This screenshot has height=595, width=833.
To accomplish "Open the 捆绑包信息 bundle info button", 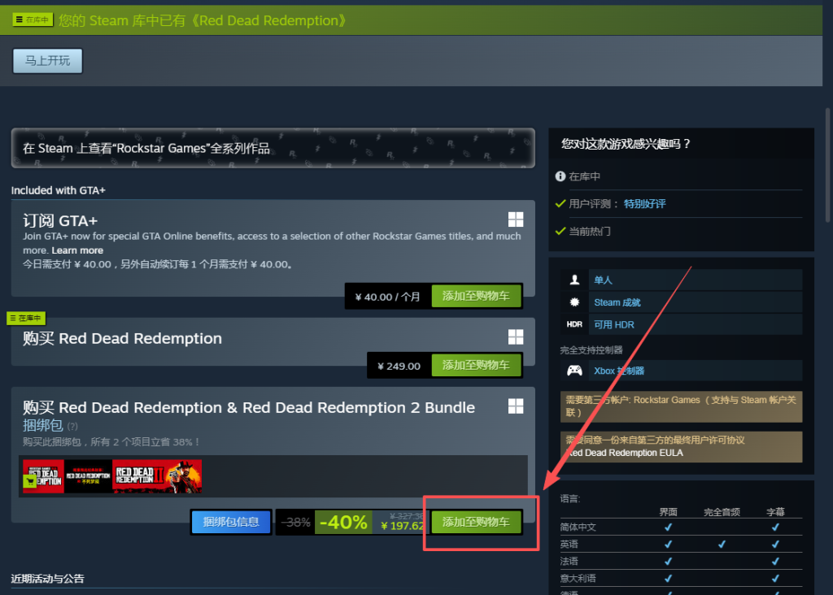I will pyautogui.click(x=230, y=522).
